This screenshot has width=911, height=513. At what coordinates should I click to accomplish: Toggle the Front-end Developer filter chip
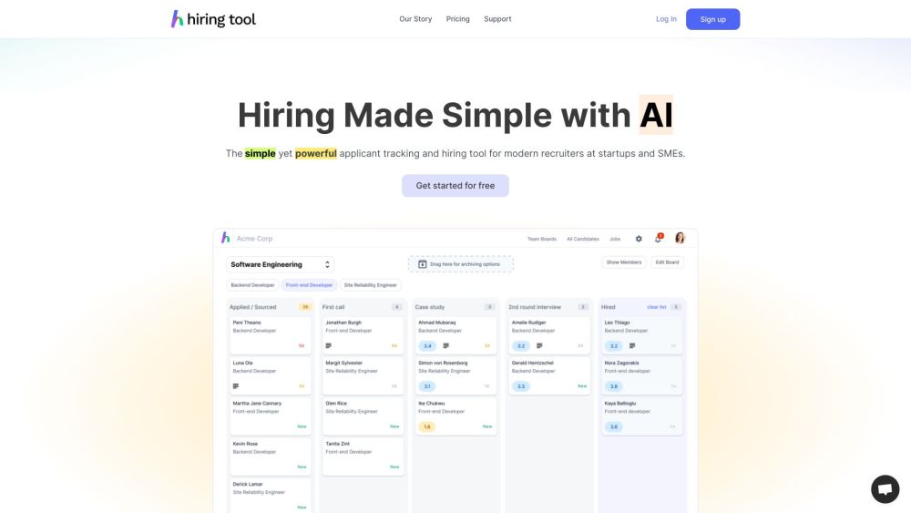[x=309, y=285]
